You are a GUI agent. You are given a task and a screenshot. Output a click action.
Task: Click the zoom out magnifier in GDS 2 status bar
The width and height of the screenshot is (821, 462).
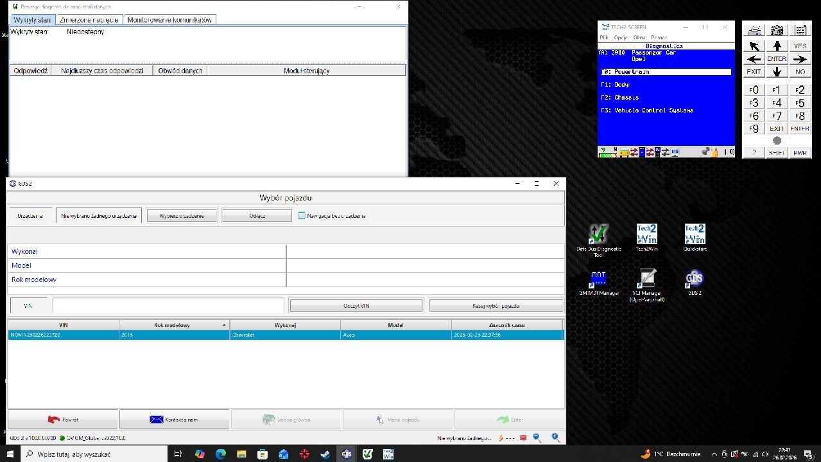[537, 438]
